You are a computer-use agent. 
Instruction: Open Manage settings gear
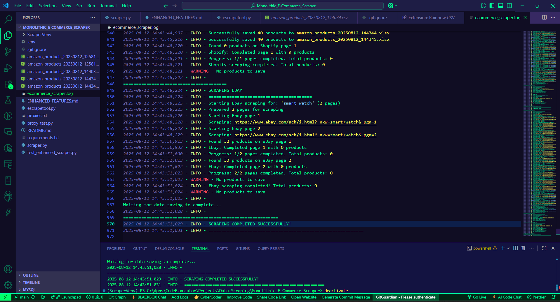[8, 285]
